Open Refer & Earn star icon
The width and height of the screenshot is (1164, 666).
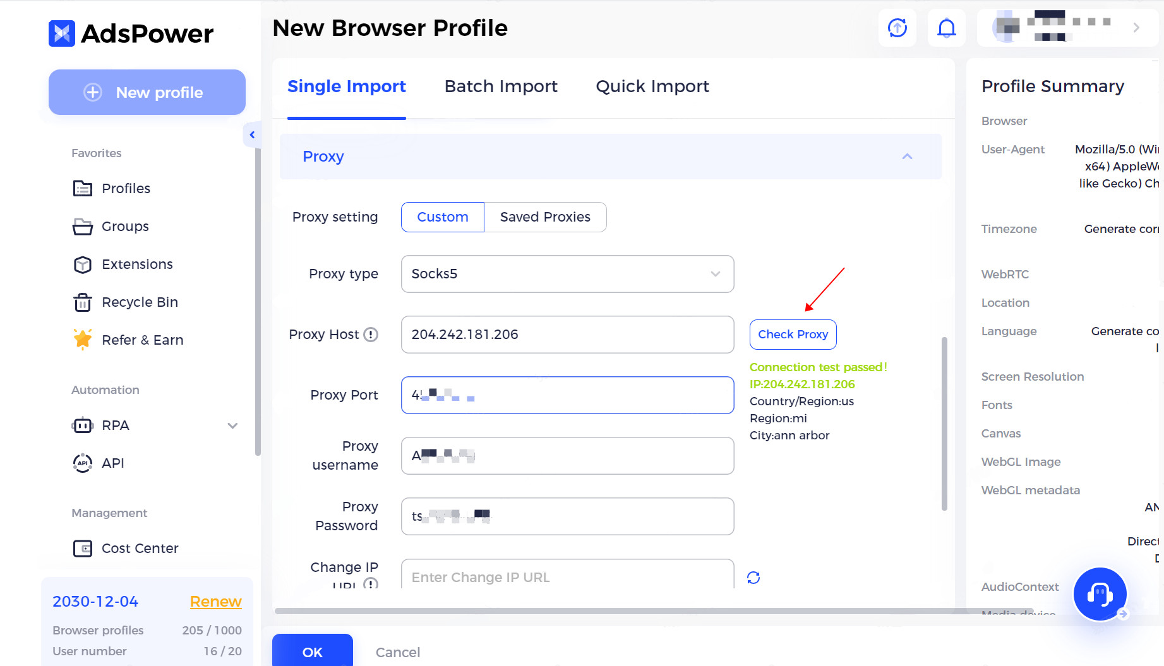(82, 340)
